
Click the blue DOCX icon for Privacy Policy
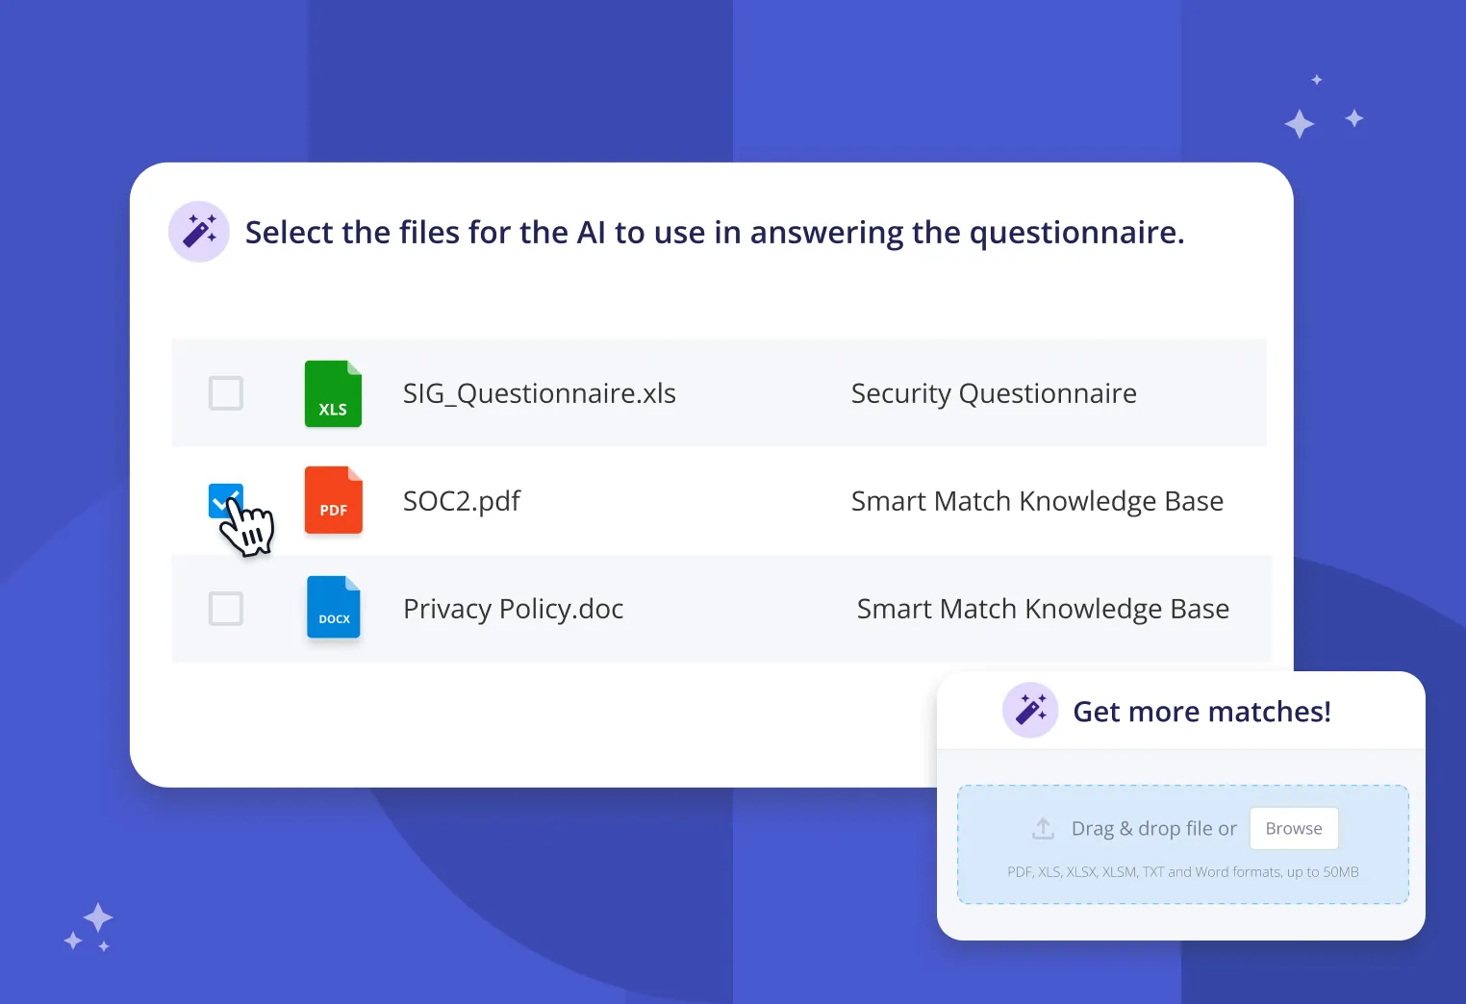[333, 608]
